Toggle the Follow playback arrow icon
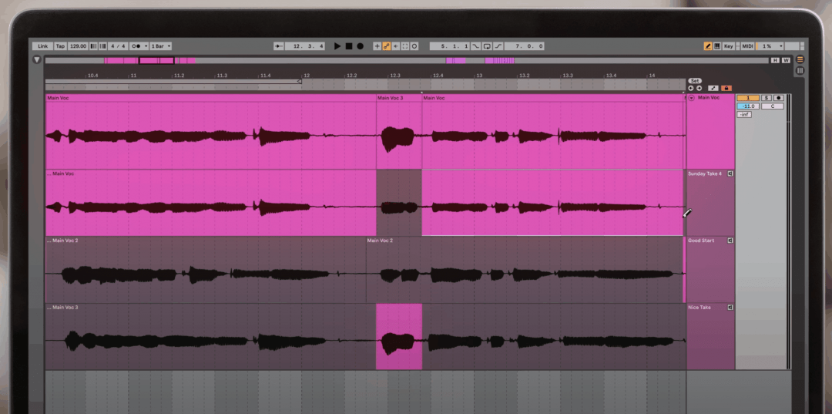The image size is (832, 414). point(279,46)
